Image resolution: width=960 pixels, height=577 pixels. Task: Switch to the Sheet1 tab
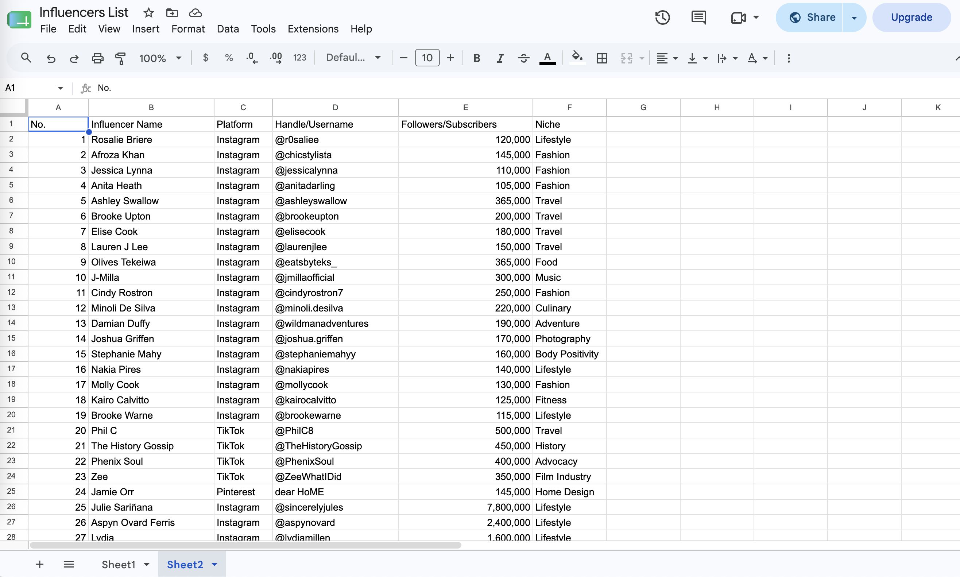(x=119, y=564)
